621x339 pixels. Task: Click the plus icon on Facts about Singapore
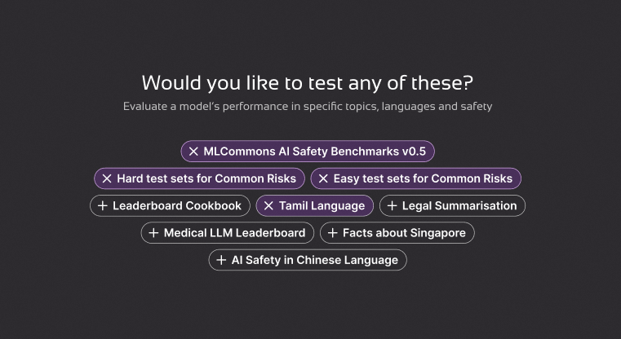point(332,233)
